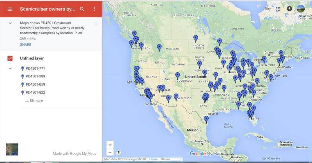Star this map as favorite
Viewport: 312px width, 163px height.
click(x=96, y=23)
